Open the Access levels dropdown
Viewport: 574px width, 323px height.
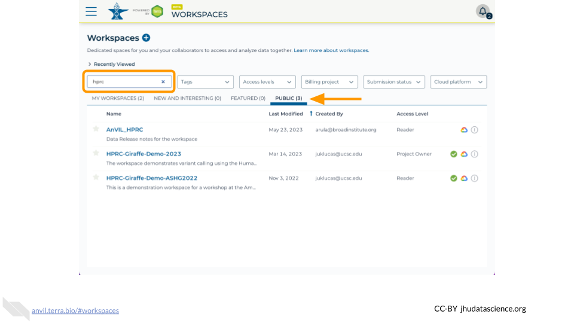point(267,82)
